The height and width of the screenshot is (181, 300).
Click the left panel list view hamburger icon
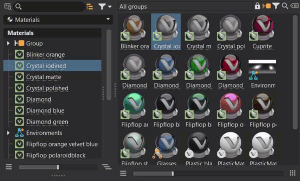click(9, 167)
